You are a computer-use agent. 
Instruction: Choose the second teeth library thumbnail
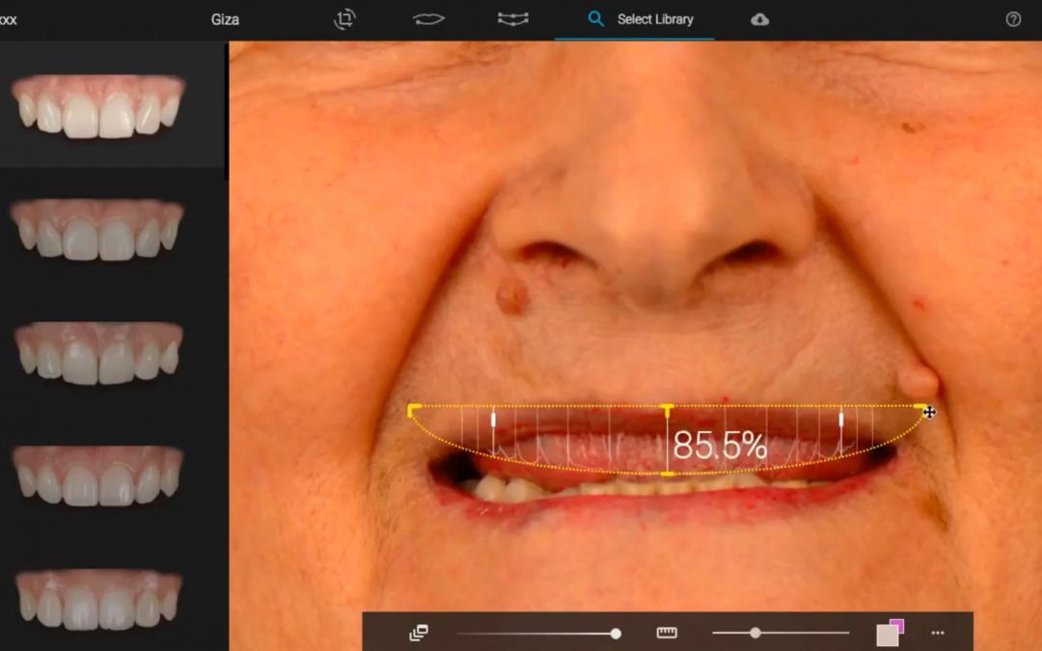tap(97, 230)
